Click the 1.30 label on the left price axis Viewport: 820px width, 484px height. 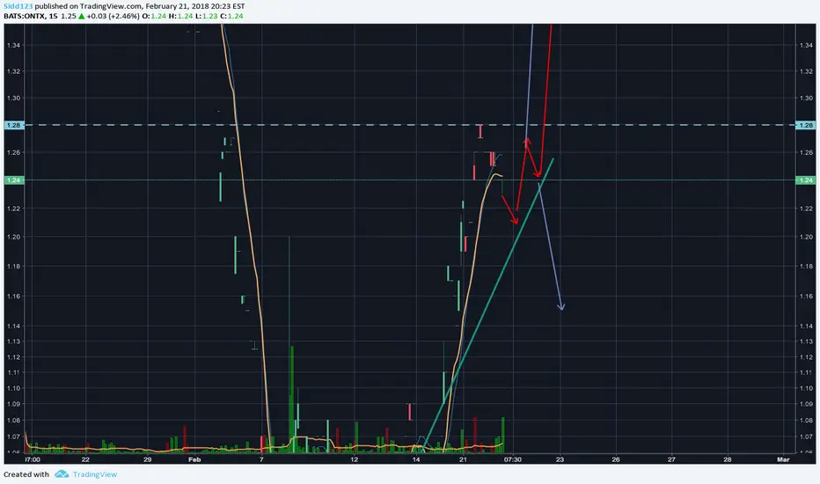[13, 98]
